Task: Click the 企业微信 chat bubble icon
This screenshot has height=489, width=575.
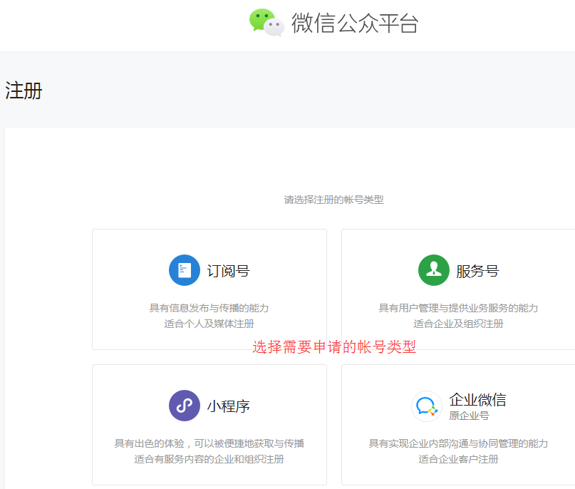Action: tap(427, 406)
